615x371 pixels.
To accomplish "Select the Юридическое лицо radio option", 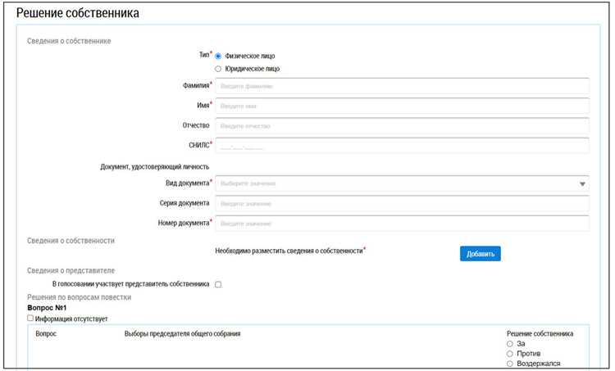I will point(218,69).
